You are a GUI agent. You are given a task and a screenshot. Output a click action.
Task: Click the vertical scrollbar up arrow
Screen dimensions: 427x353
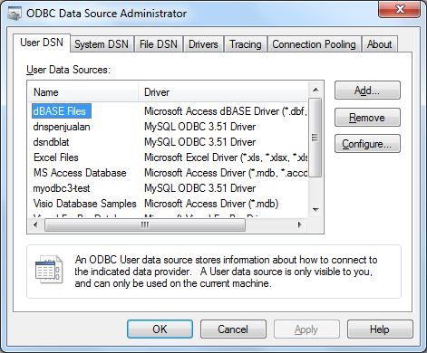pos(315,90)
